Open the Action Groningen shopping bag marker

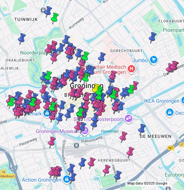point(66,179)
